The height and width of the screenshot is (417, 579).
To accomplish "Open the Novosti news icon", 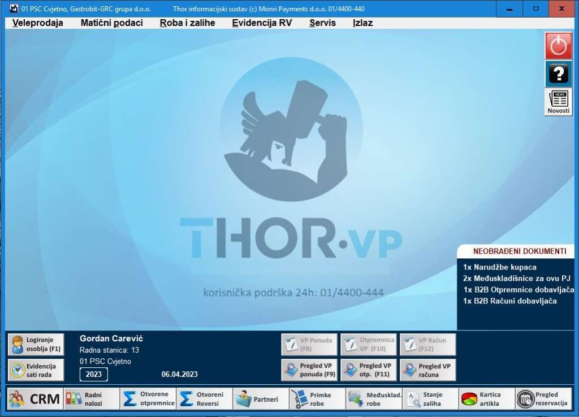I will (x=558, y=102).
